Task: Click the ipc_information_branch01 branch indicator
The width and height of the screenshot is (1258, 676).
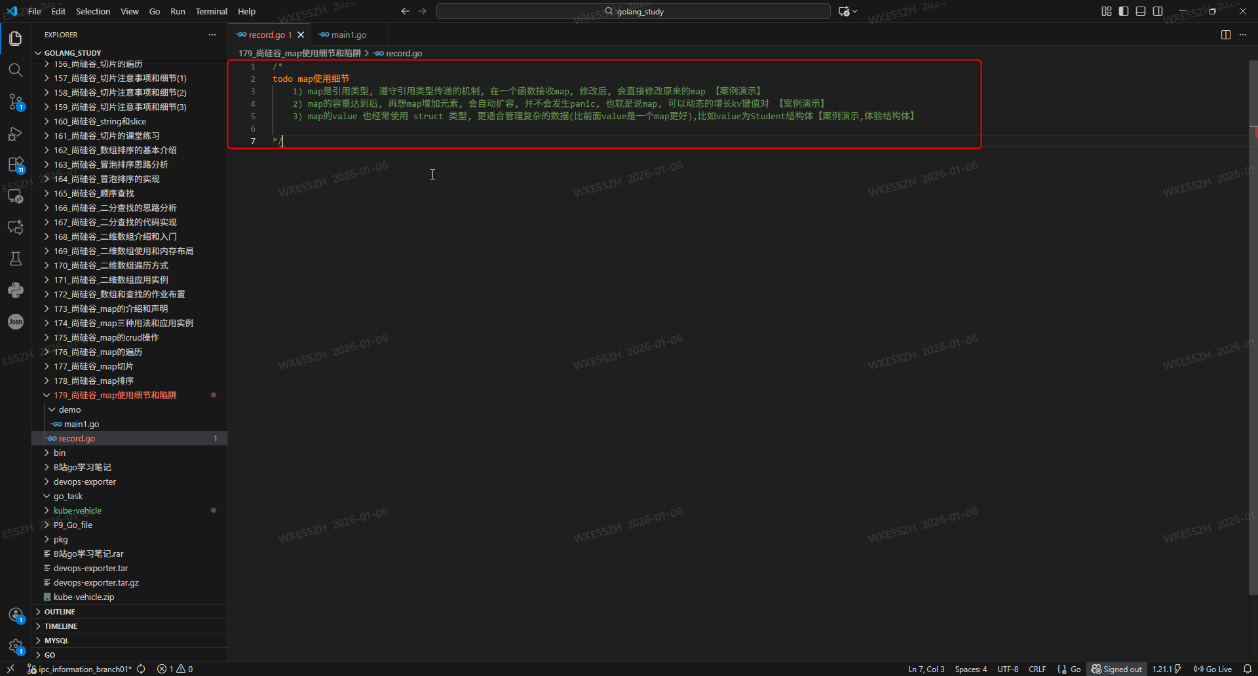Action: (x=80, y=669)
